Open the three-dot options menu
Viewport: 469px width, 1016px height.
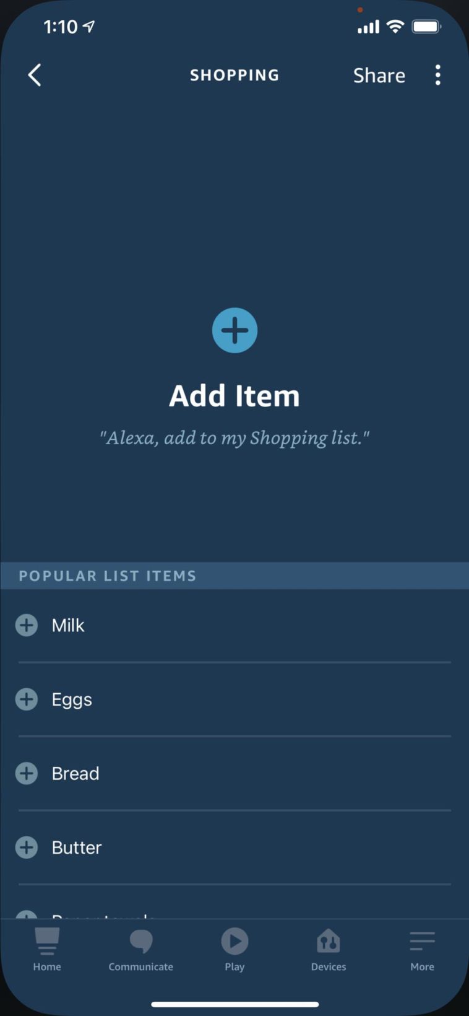437,76
